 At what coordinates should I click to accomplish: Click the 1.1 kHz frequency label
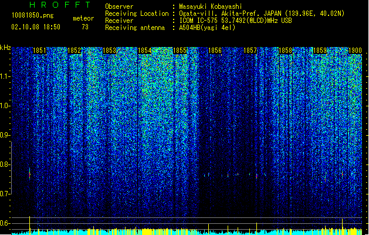5,76
